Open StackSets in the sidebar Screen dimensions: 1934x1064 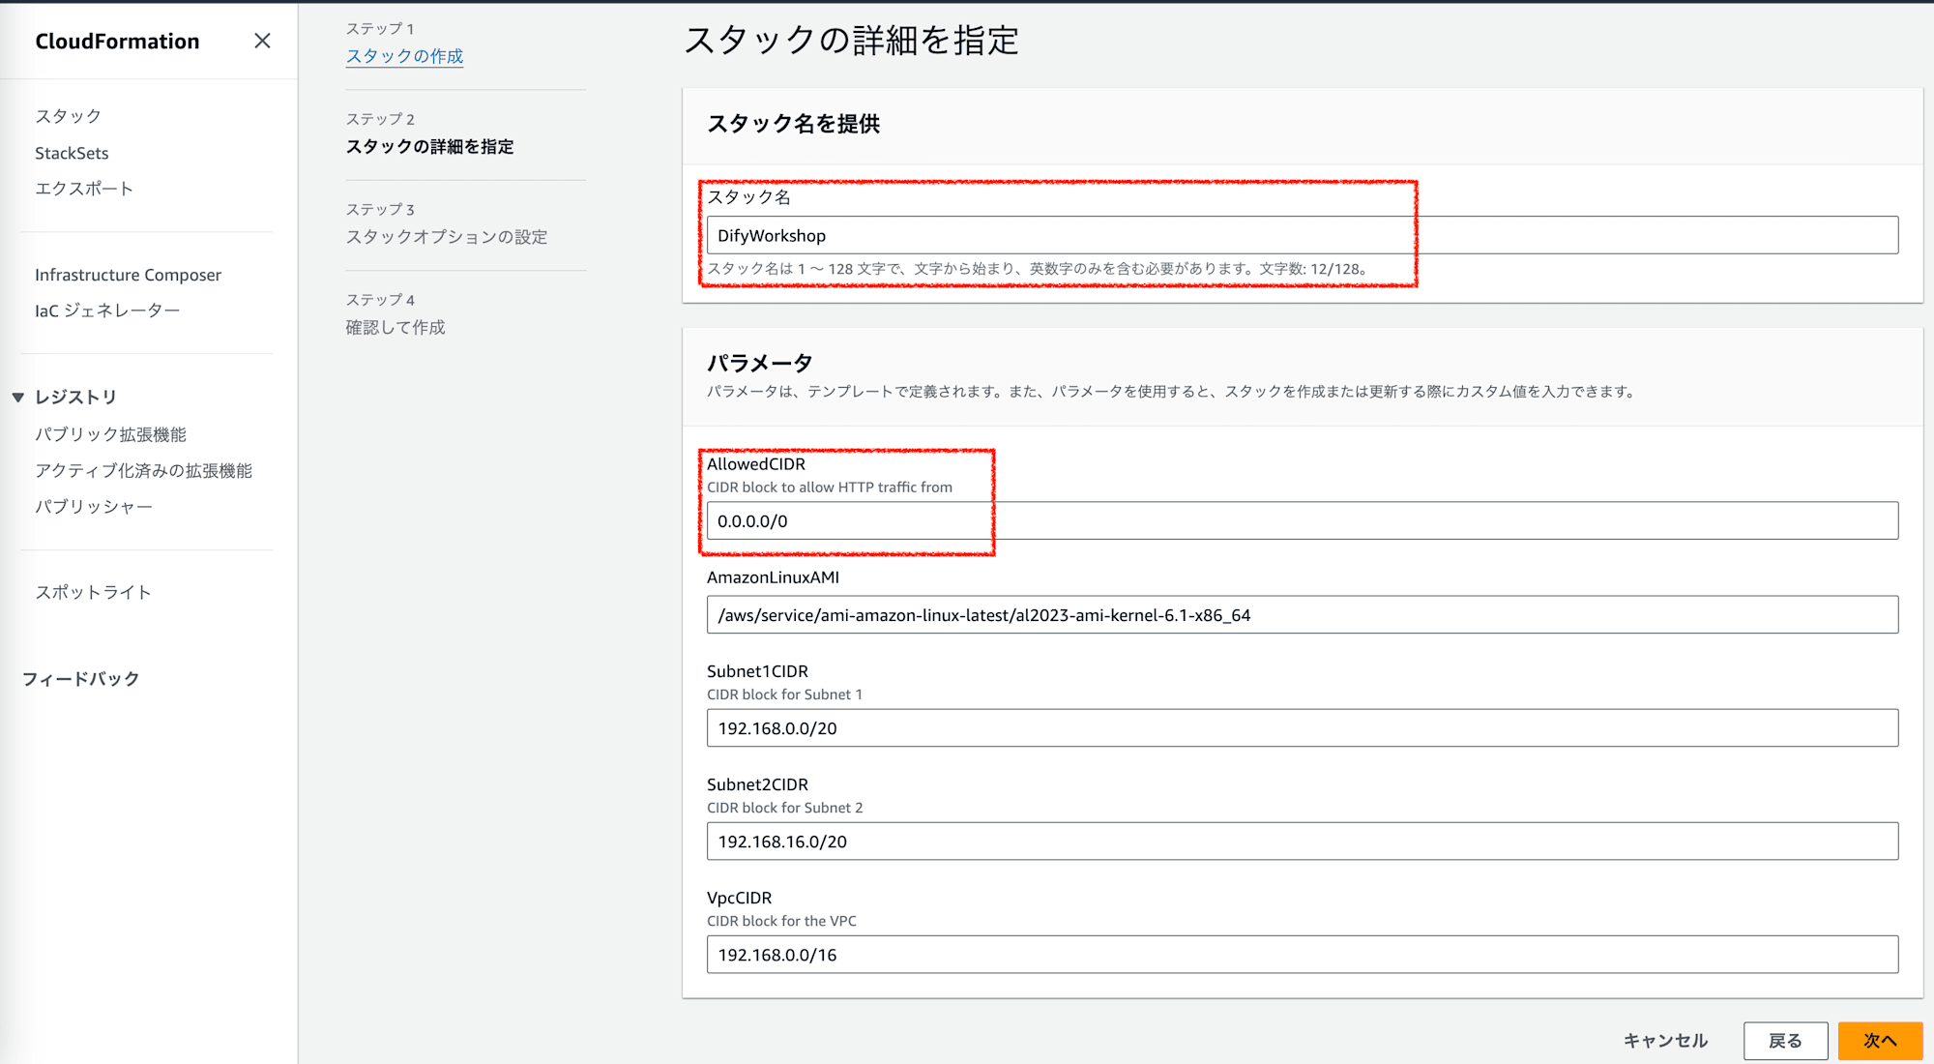(72, 153)
